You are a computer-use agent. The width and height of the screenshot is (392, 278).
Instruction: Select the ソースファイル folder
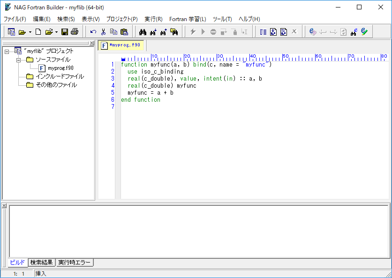[x=53, y=60]
